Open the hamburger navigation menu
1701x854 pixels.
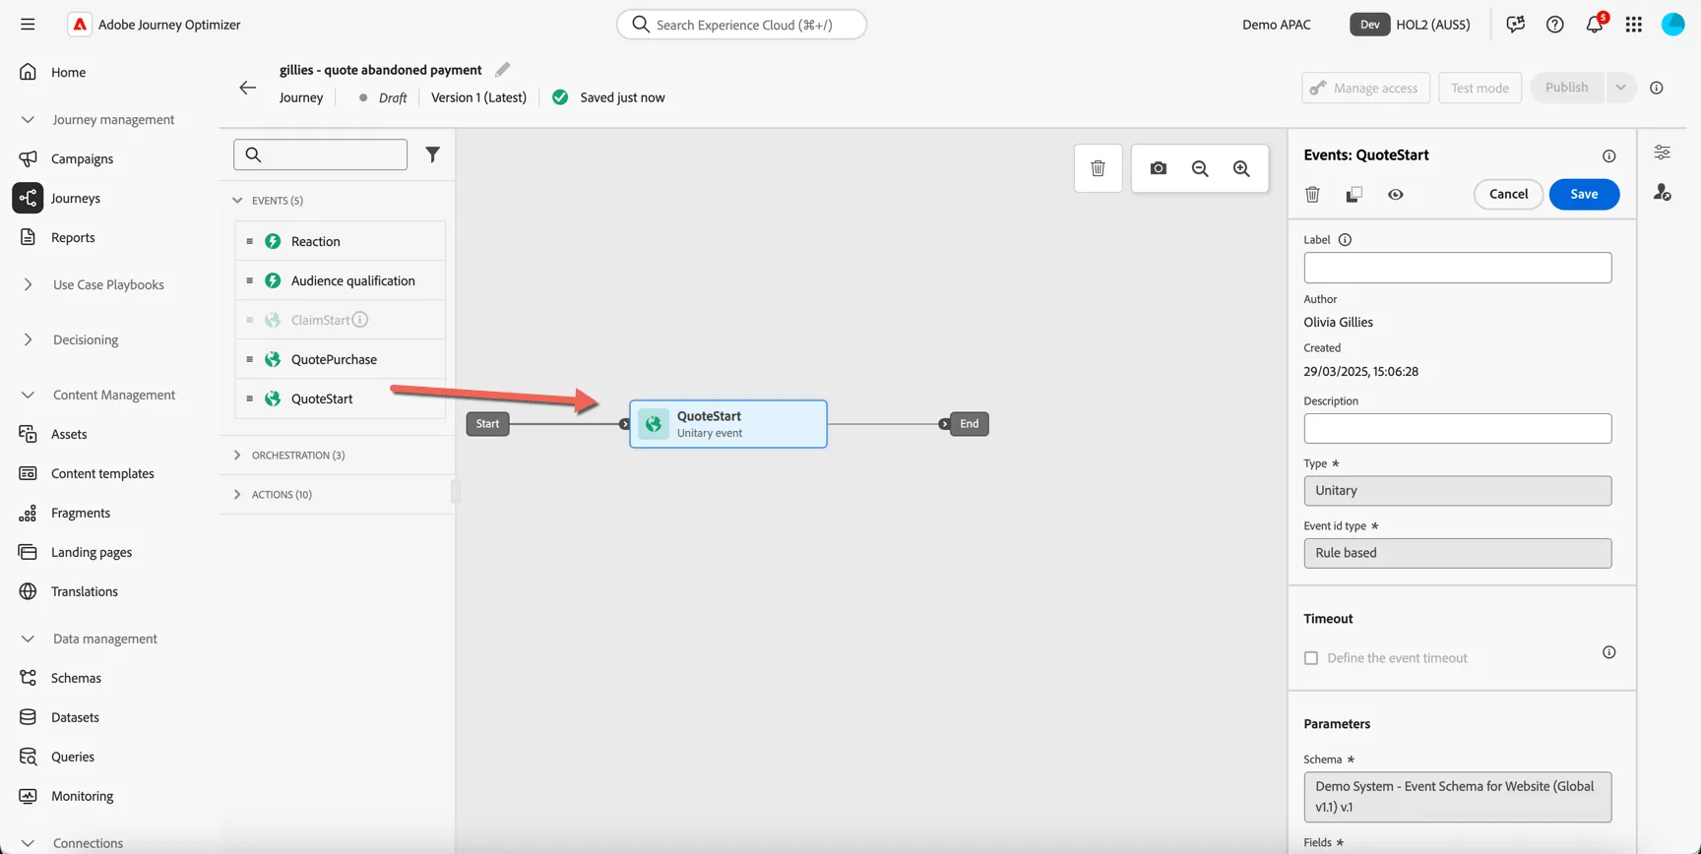pos(28,25)
